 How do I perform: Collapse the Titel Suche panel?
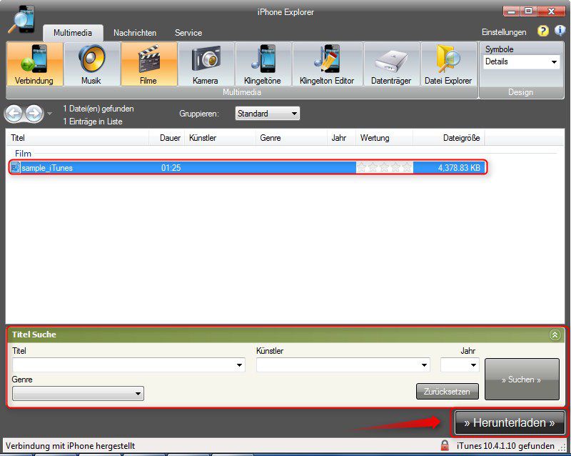click(x=554, y=334)
